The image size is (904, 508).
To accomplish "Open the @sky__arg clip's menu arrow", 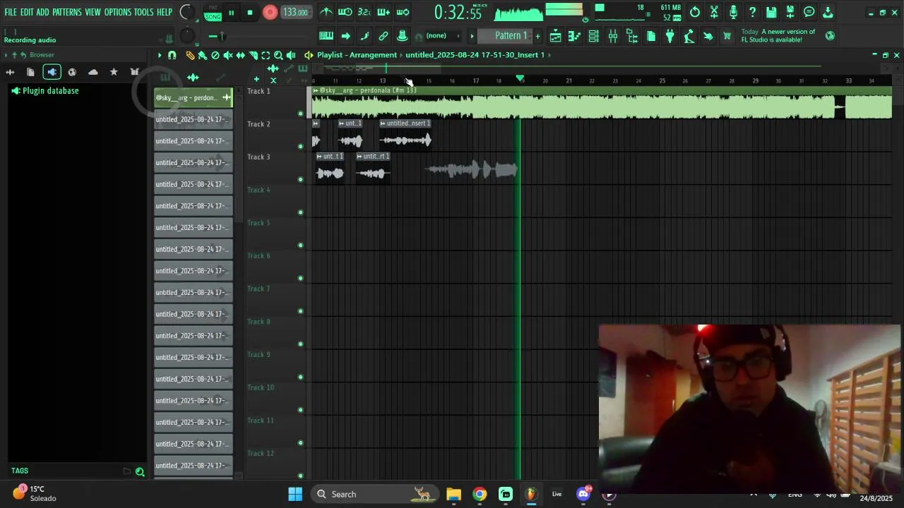I will click(x=315, y=90).
